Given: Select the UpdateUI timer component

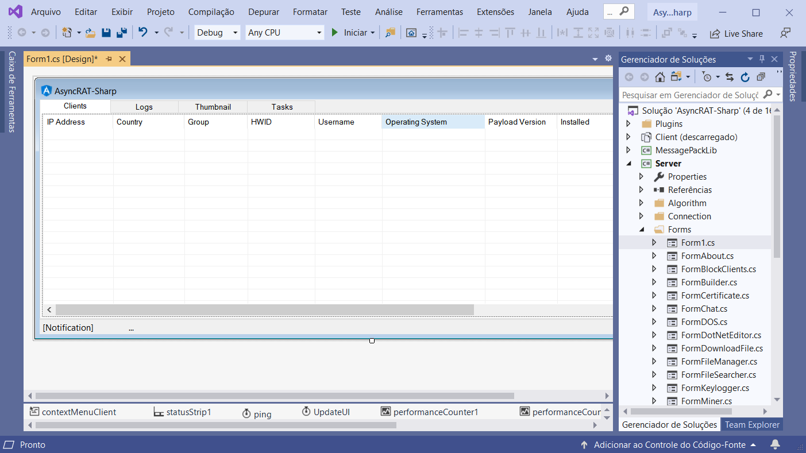Looking at the screenshot, I should (x=326, y=412).
